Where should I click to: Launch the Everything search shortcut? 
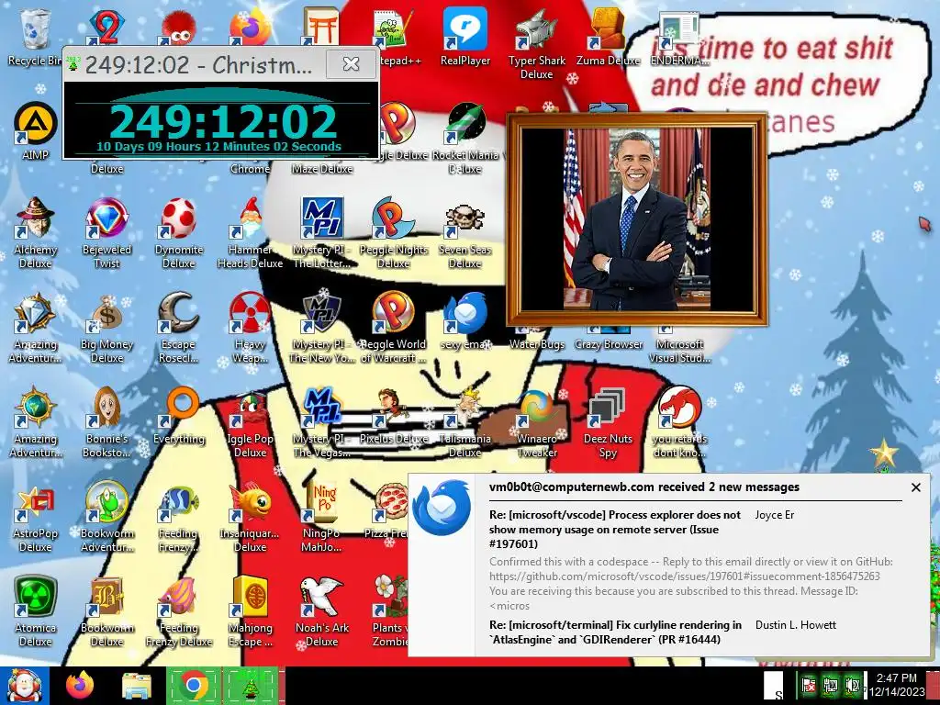179,416
